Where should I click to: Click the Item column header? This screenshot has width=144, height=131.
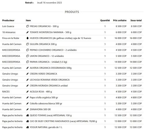(x=28, y=20)
